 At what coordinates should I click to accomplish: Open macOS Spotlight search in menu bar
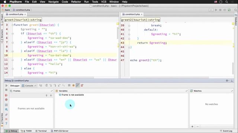(x=226, y=2)
